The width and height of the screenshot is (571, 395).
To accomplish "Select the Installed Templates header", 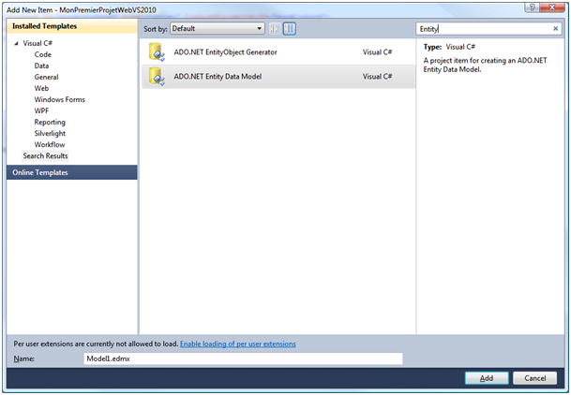I will coord(44,26).
